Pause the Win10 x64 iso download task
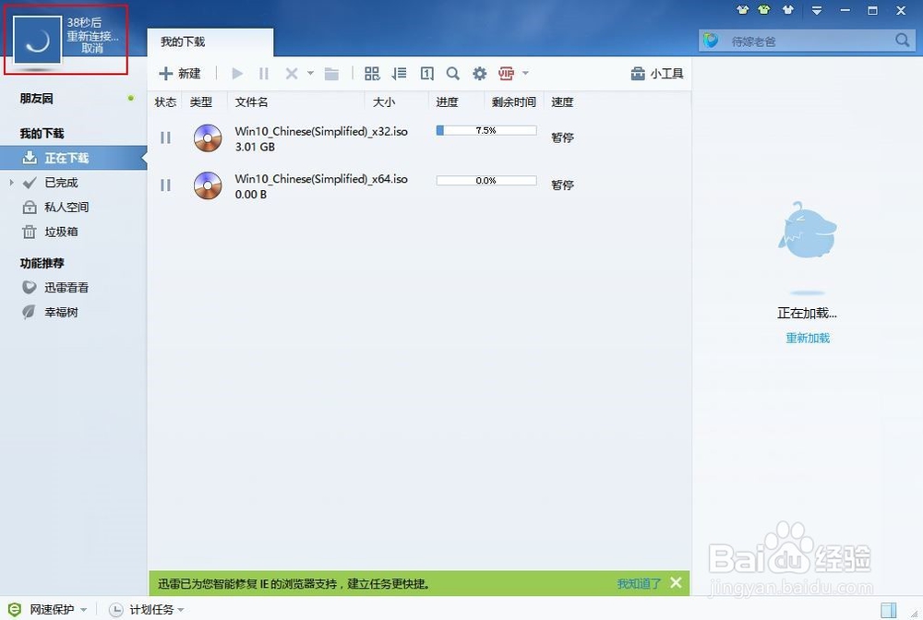Image resolution: width=923 pixels, height=620 pixels. point(166,185)
